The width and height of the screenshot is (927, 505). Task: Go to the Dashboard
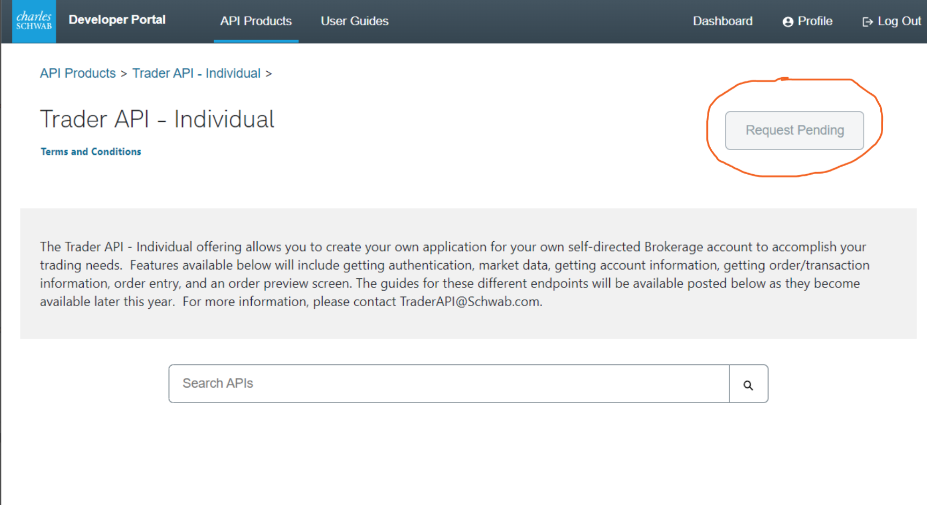point(722,21)
